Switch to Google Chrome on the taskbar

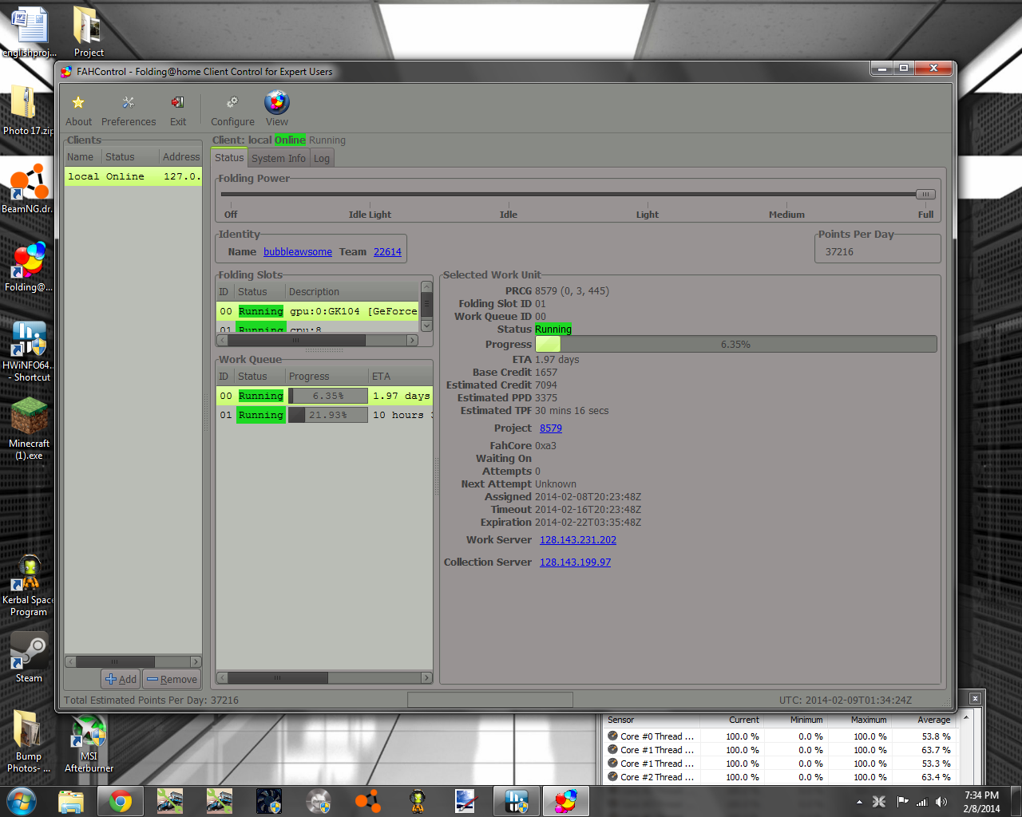[121, 801]
